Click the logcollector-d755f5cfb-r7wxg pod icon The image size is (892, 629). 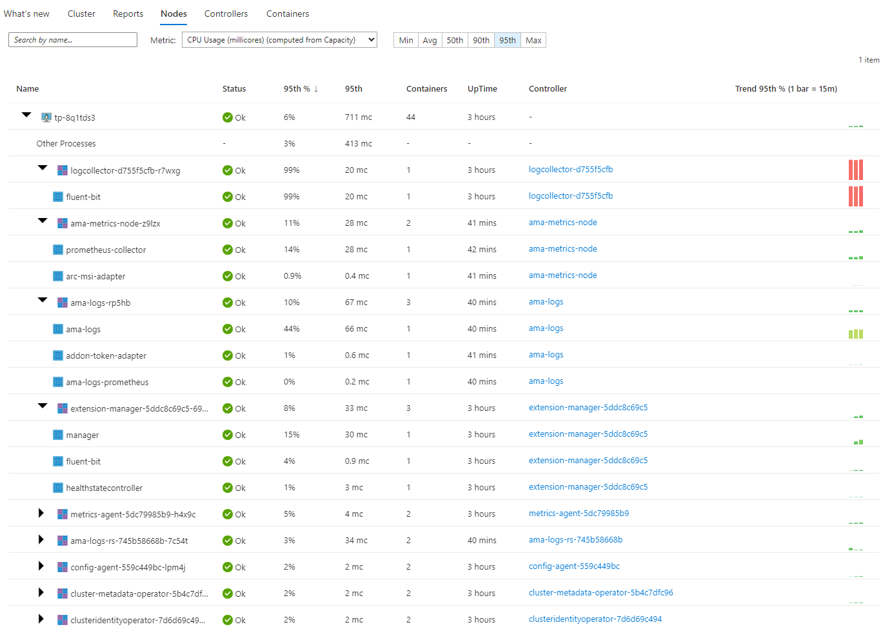pyautogui.click(x=63, y=170)
